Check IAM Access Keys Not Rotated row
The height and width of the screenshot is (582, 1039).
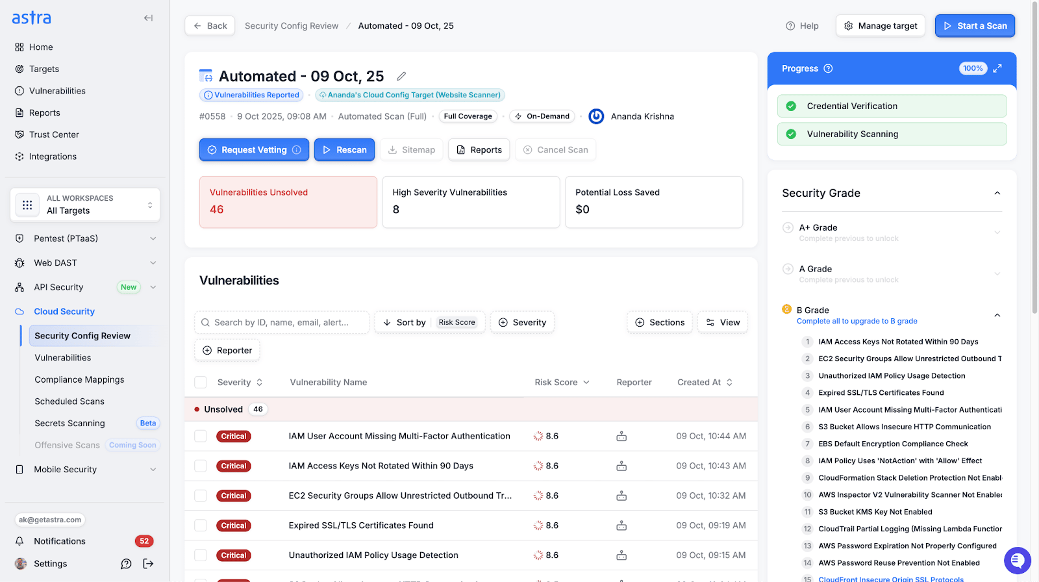pos(201,466)
